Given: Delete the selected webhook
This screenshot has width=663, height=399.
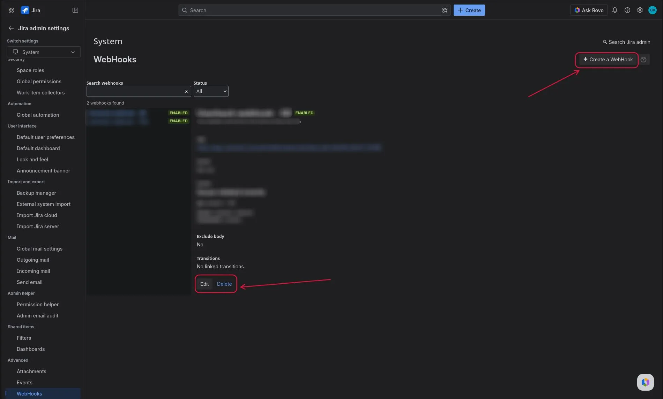Looking at the screenshot, I should click(224, 284).
